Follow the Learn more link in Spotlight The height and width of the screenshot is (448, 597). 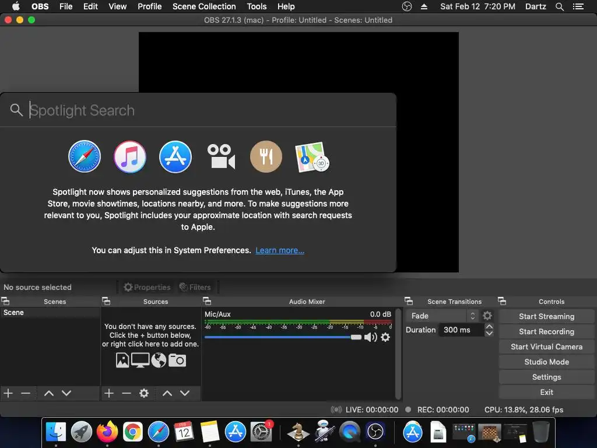coord(280,250)
